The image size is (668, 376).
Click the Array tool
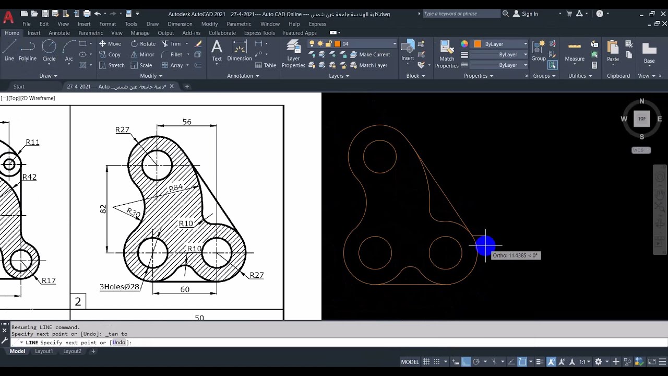[x=172, y=65]
